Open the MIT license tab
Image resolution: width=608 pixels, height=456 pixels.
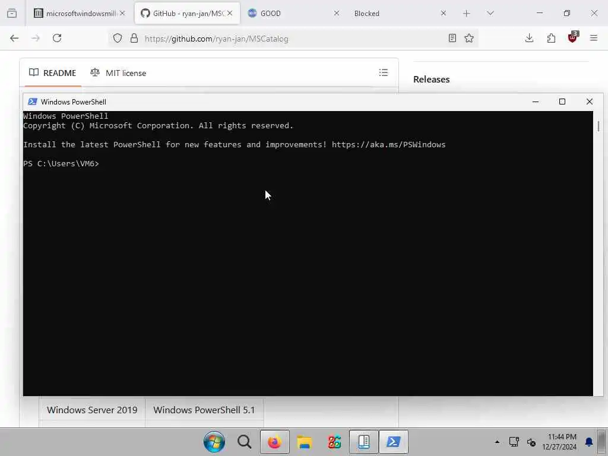click(118, 73)
